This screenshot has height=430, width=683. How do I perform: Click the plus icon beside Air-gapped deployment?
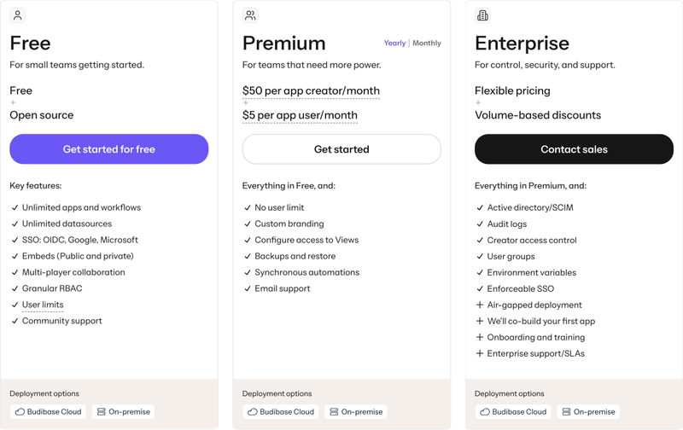point(480,305)
